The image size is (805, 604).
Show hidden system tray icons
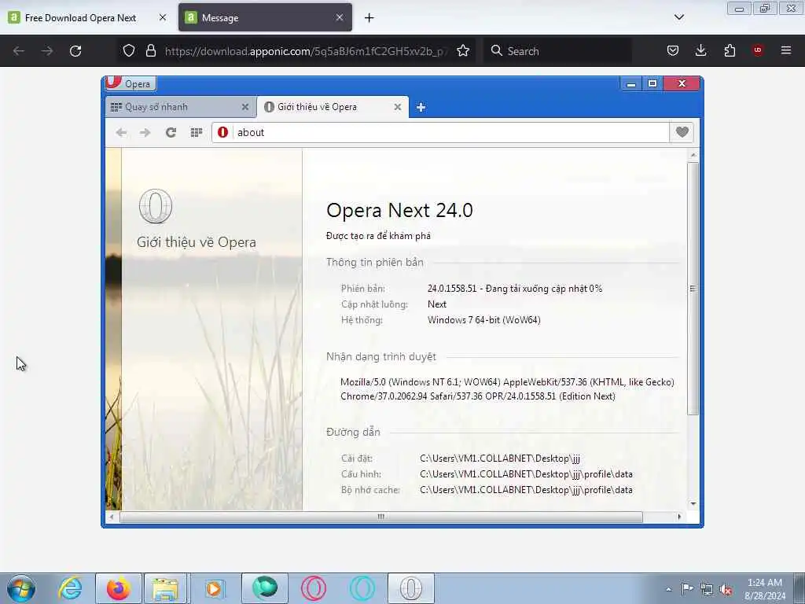click(668, 590)
